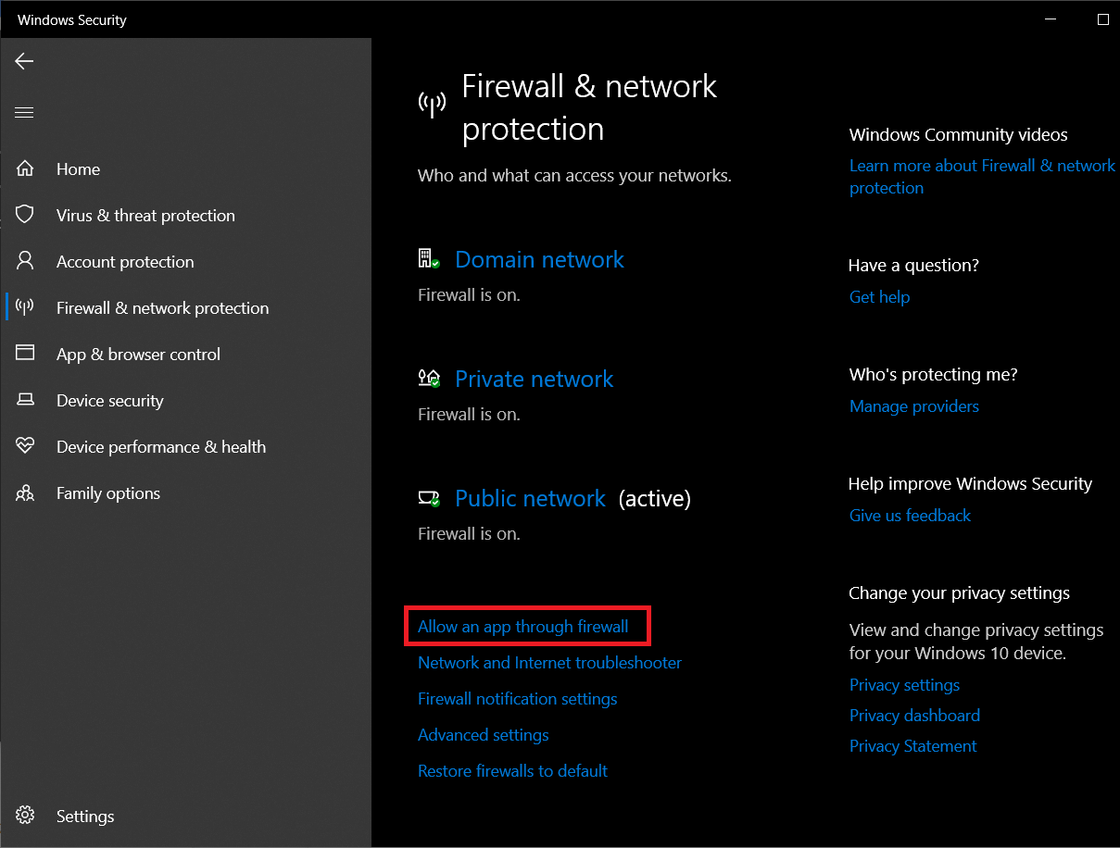
Task: Select the Device performance & health heart icon
Action: pos(25,446)
